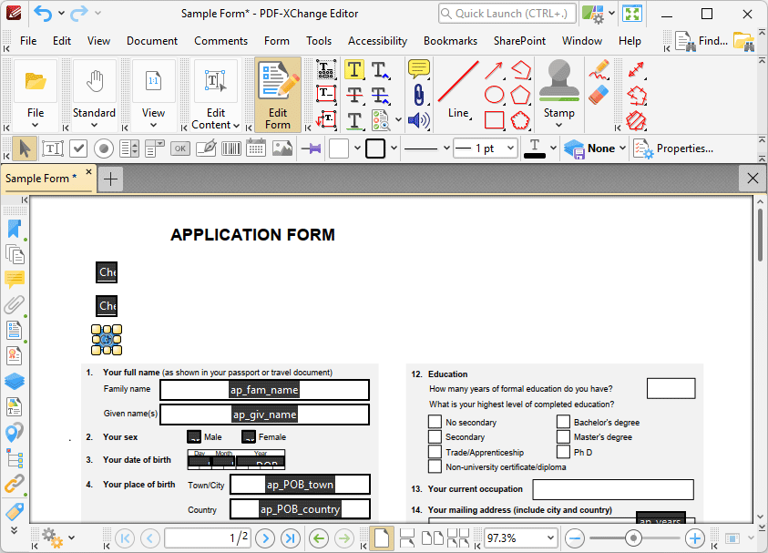
Task: Choose the List Box form tool
Action: pos(129,148)
